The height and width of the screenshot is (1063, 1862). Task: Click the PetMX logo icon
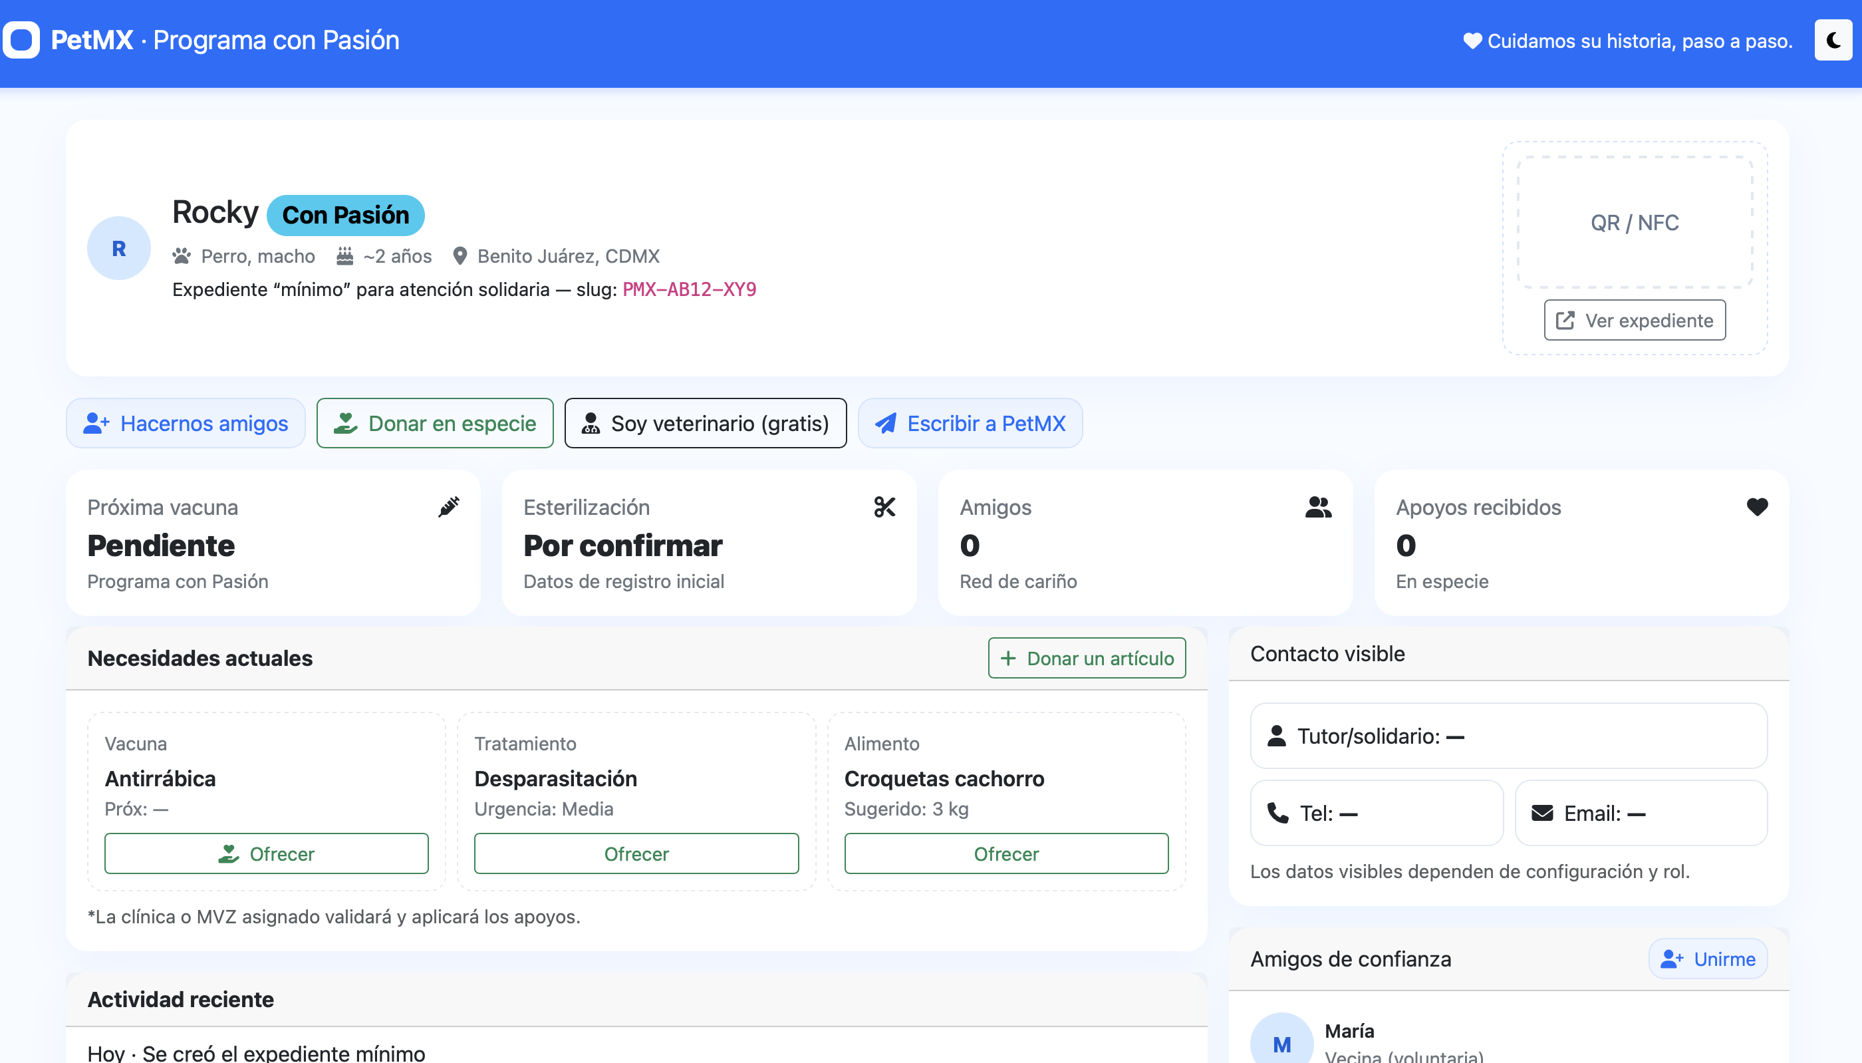[21, 40]
